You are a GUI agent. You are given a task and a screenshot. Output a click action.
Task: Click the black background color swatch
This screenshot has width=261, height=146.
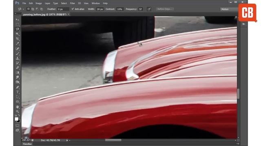tap(18, 121)
